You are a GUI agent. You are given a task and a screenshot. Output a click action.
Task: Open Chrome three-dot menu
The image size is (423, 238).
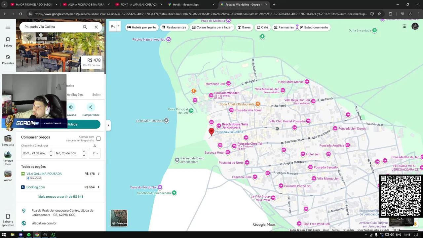pyautogui.click(x=418, y=14)
